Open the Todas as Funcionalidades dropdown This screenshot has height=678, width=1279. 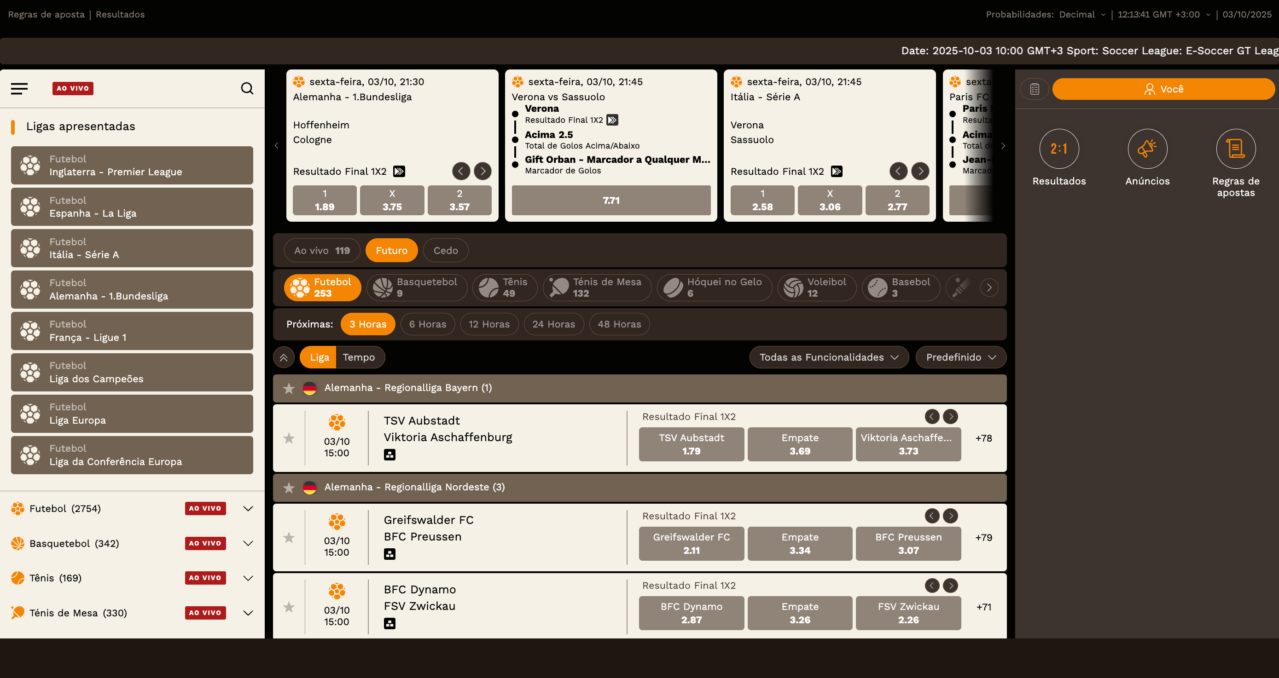[x=828, y=356]
